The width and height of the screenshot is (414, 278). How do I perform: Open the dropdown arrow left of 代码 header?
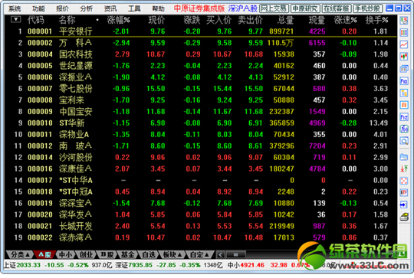tap(16, 19)
